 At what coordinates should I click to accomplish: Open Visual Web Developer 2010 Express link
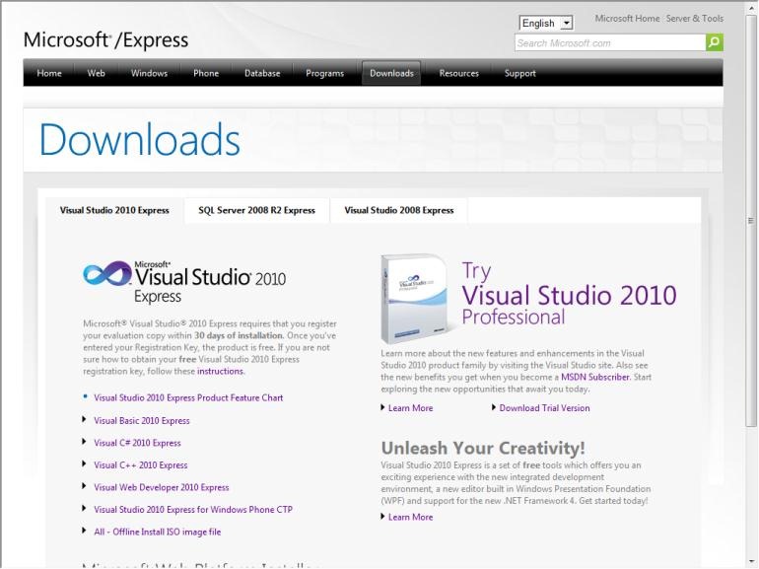click(x=162, y=487)
